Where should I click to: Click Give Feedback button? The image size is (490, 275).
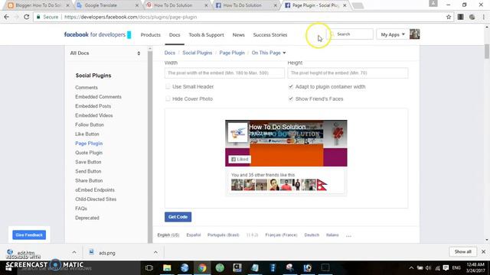29,235
